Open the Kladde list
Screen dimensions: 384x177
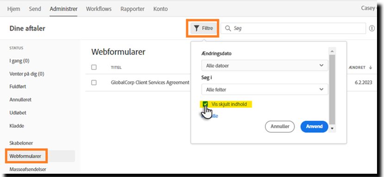click(17, 126)
